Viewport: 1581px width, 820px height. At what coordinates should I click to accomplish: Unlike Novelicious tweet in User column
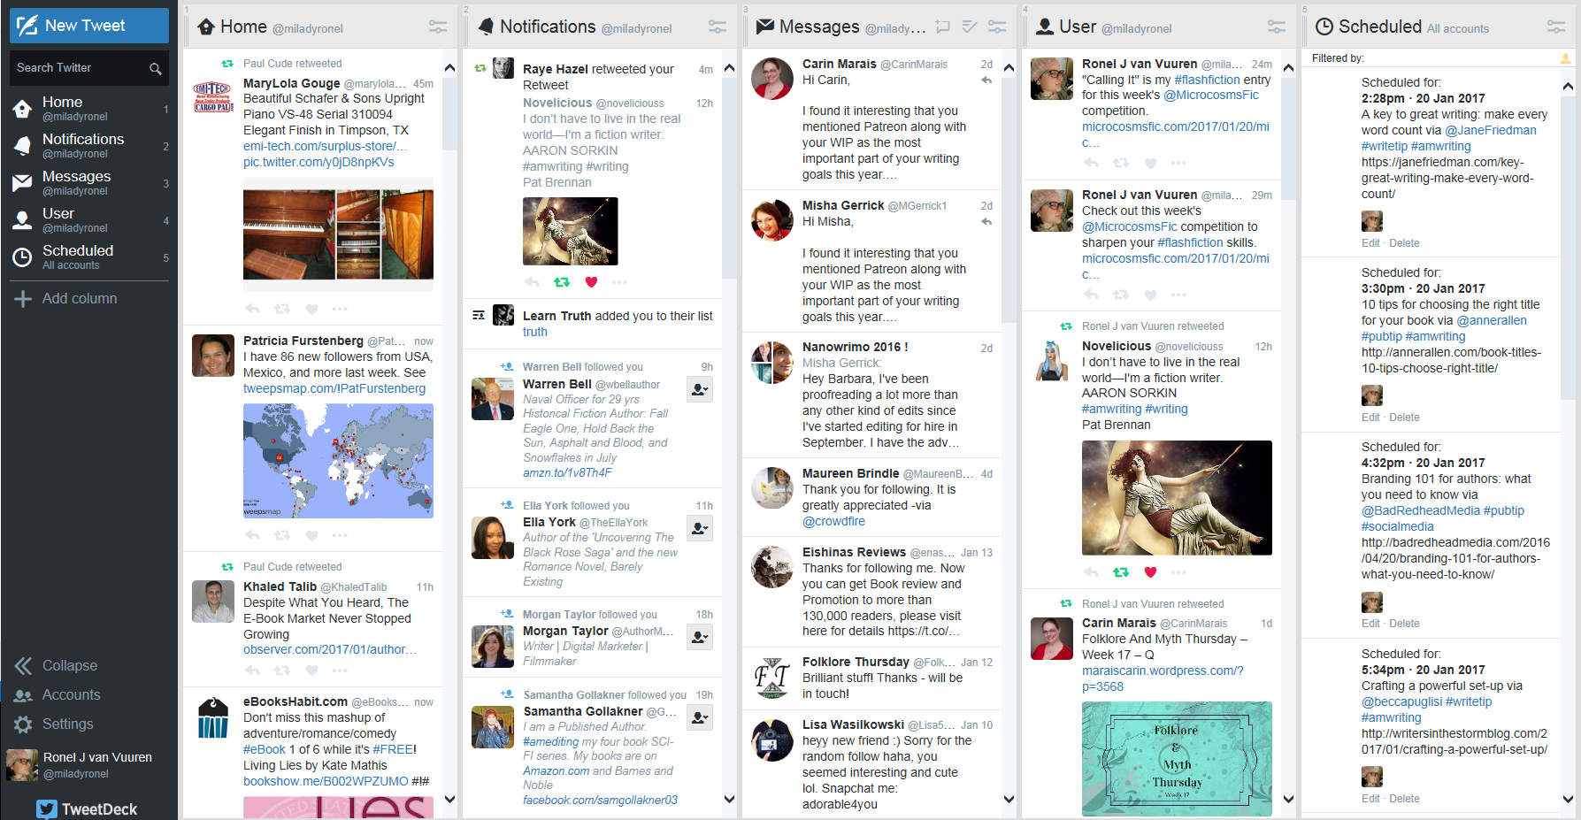click(1150, 572)
